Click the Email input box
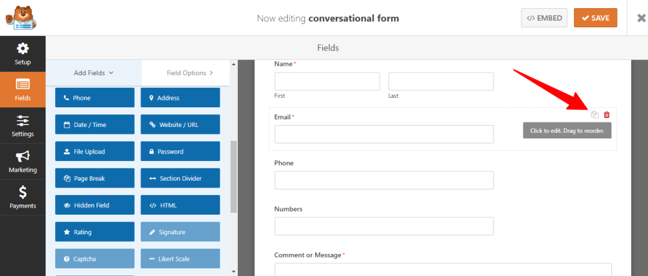This screenshot has width=648, height=276. point(384,134)
